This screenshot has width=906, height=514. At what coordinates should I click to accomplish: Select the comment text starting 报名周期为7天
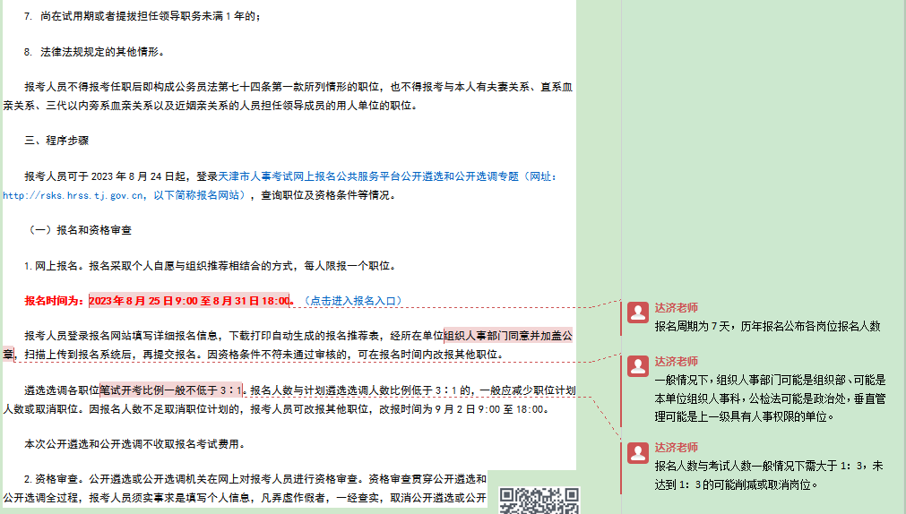click(767, 326)
